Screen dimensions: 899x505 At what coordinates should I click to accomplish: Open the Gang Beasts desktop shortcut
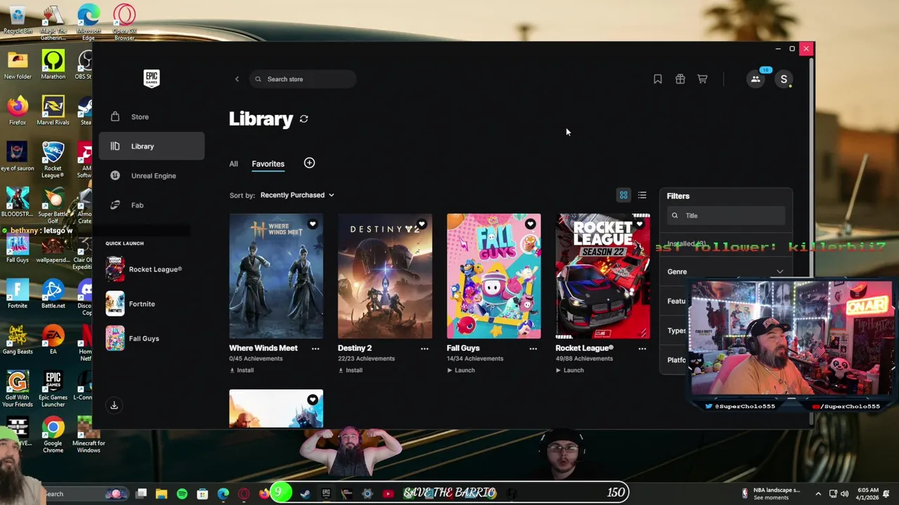tap(18, 340)
